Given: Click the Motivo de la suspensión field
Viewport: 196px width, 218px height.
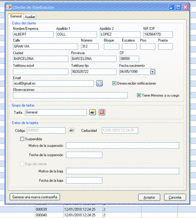Looking at the screenshot, I should pyautogui.click(x=123, y=146).
